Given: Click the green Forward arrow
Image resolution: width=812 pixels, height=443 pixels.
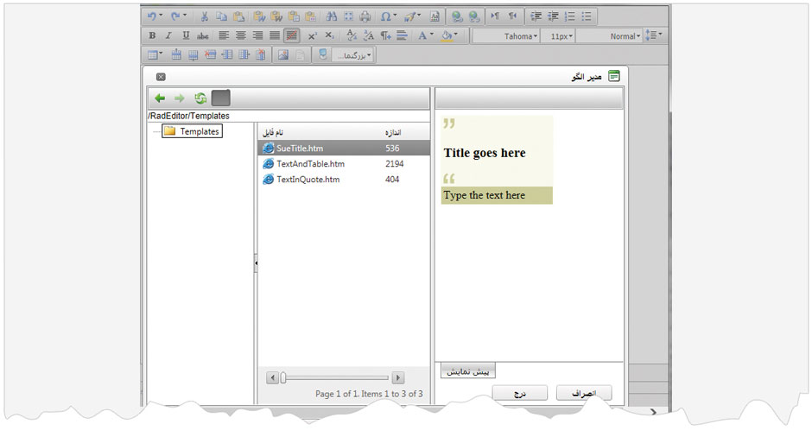Looking at the screenshot, I should (x=179, y=98).
